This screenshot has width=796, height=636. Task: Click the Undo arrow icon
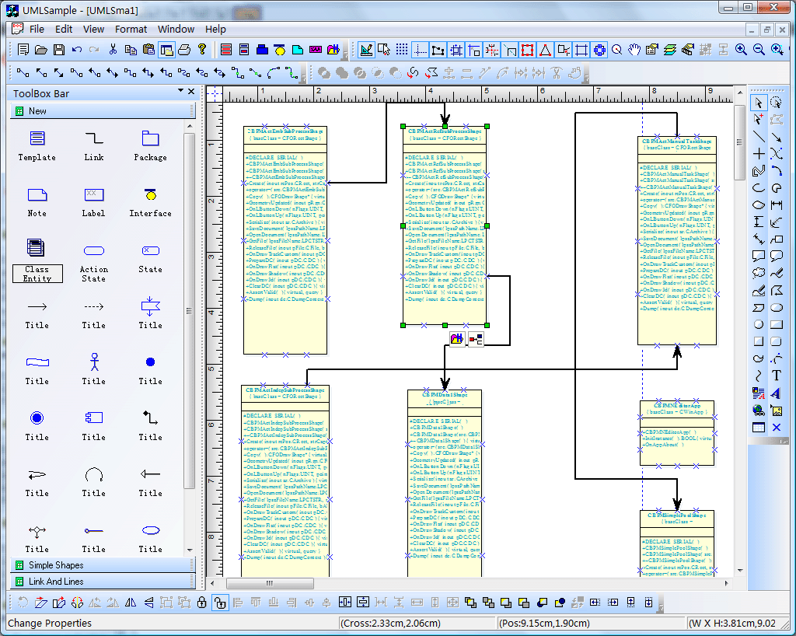click(77, 50)
